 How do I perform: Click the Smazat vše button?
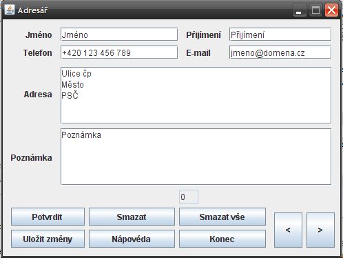(222, 217)
